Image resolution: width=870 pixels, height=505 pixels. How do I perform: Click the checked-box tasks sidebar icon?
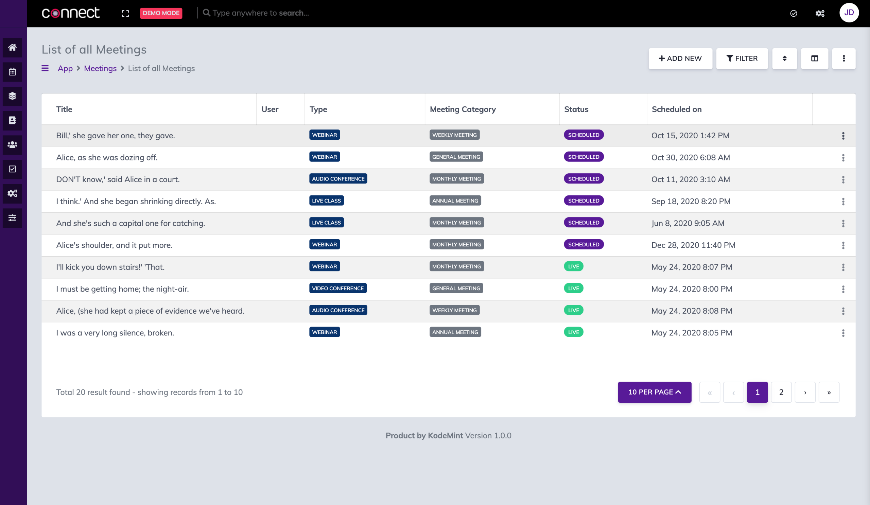[x=13, y=169]
